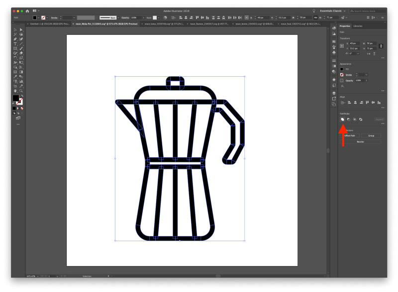Select the Zoom magnifier tool

tap(21, 91)
